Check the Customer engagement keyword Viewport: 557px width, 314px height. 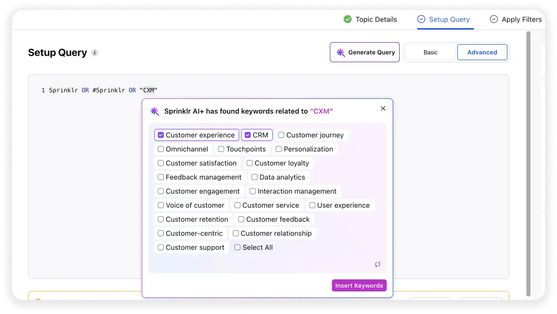(x=161, y=191)
